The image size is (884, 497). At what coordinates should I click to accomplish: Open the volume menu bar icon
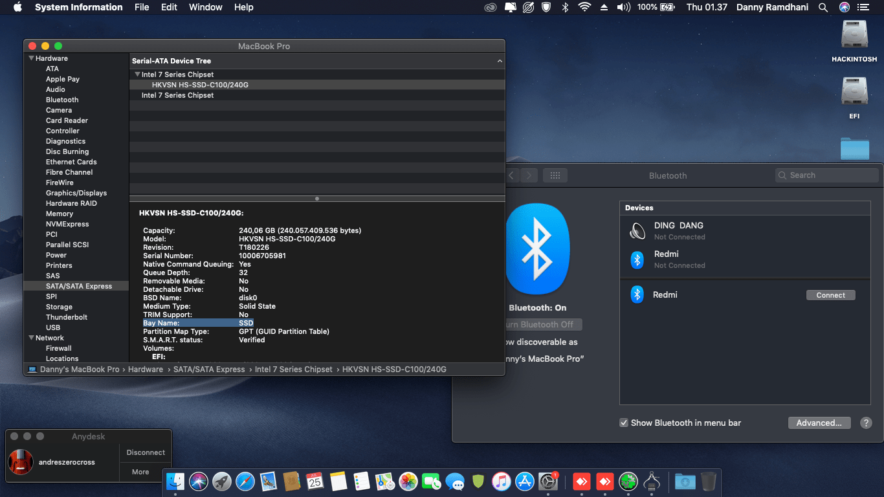point(623,7)
